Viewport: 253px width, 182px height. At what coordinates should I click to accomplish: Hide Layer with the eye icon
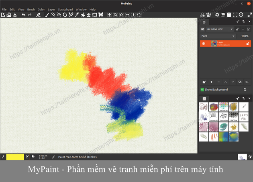[x=204, y=44]
